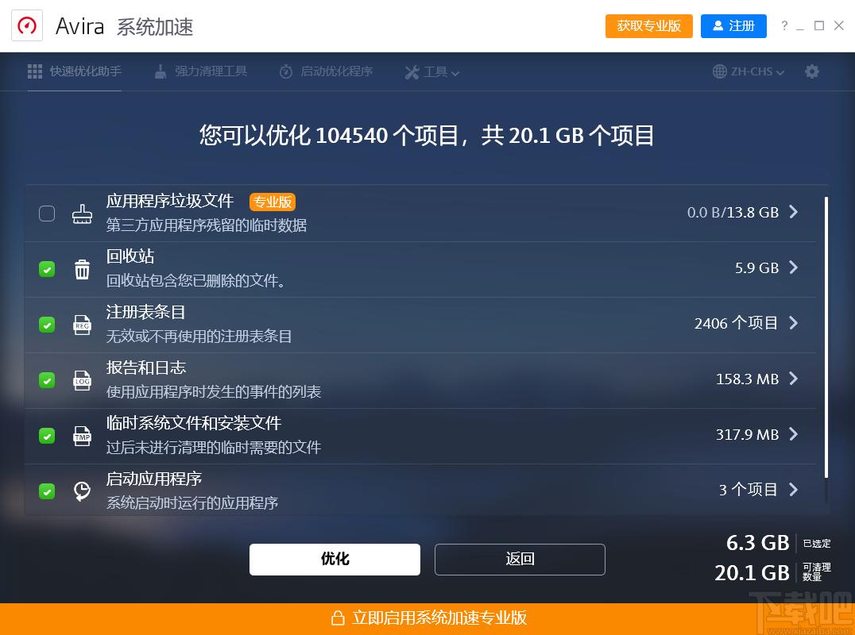855x635 pixels.
Task: Expand the 回收站 5.9 GB chevron
Action: (x=794, y=267)
